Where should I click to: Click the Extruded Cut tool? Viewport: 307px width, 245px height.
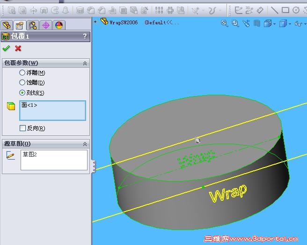coord(22,10)
